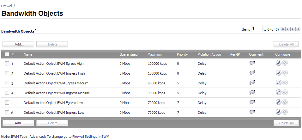This screenshot has width=302, height=140.
Task: Select the checkbox for BWM Ingress Low
Action: coord(7,113)
